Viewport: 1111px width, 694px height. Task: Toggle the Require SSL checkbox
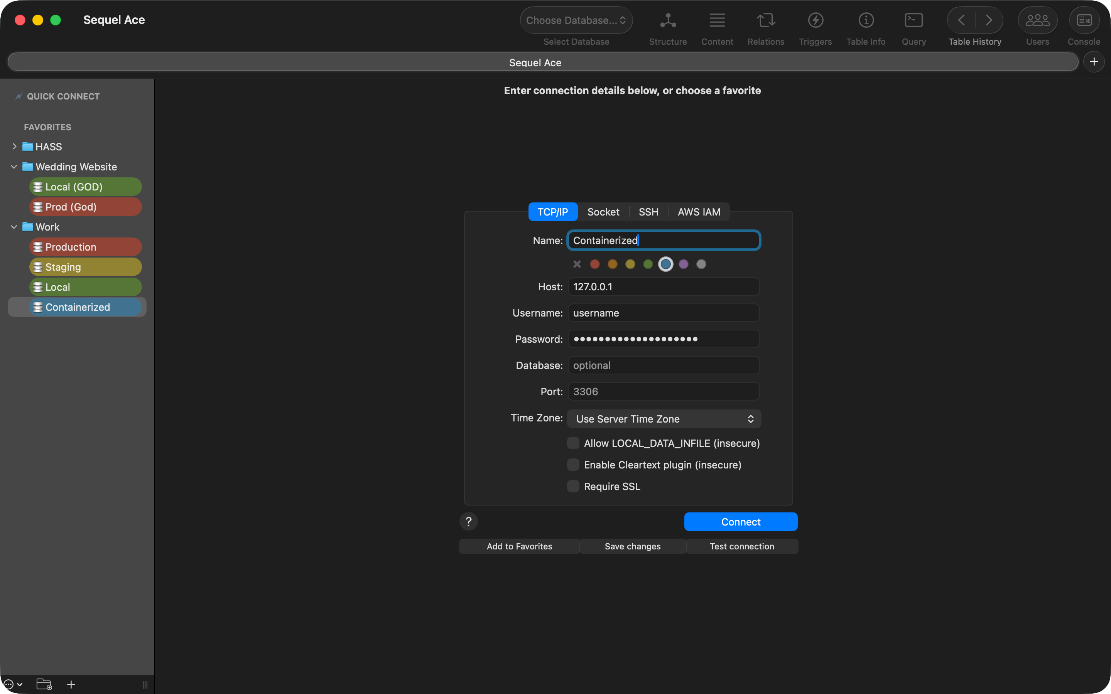coord(573,486)
